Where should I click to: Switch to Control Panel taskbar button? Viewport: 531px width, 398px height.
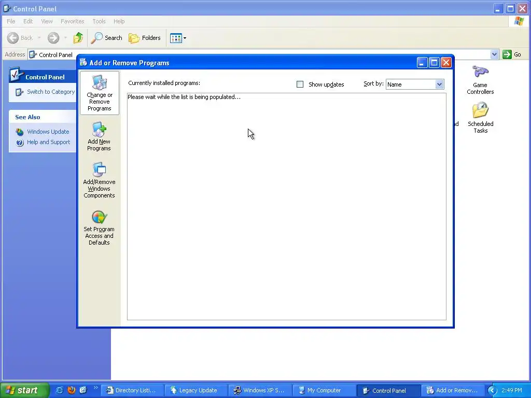pyautogui.click(x=388, y=391)
